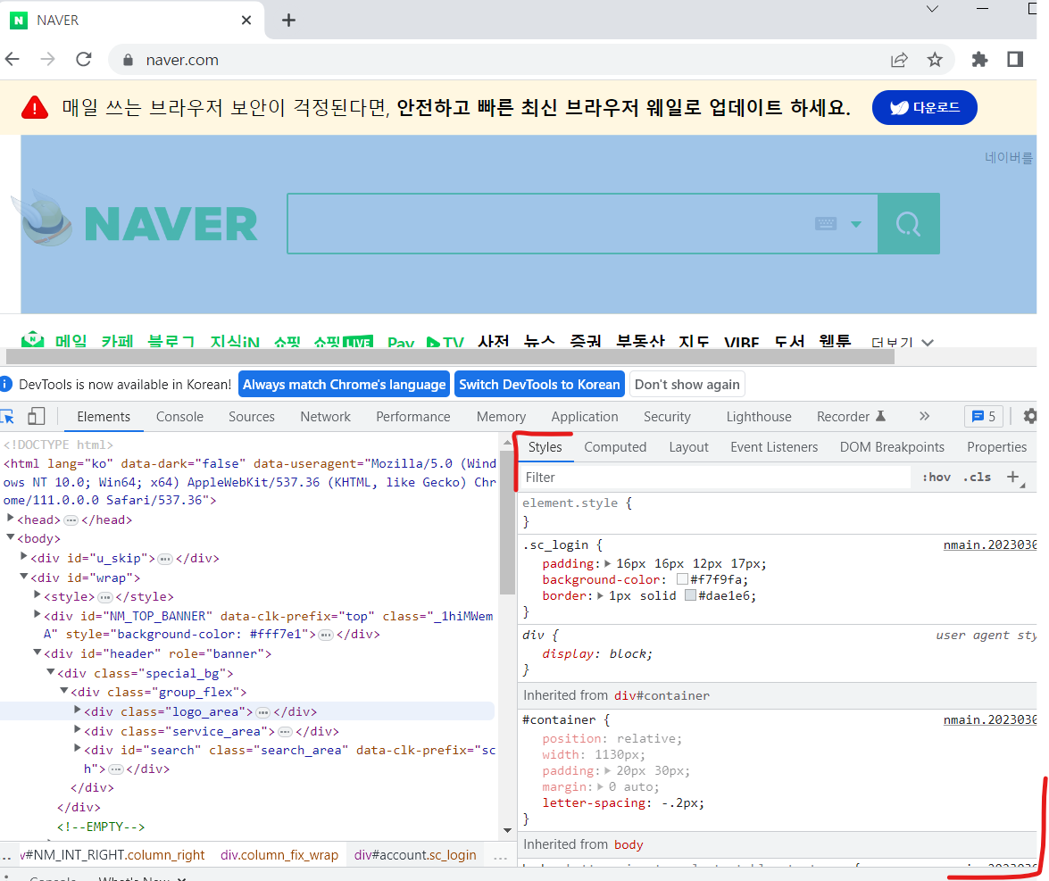Close the NAVER browser tab

pos(246,20)
